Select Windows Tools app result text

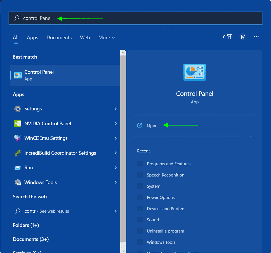[41, 182]
